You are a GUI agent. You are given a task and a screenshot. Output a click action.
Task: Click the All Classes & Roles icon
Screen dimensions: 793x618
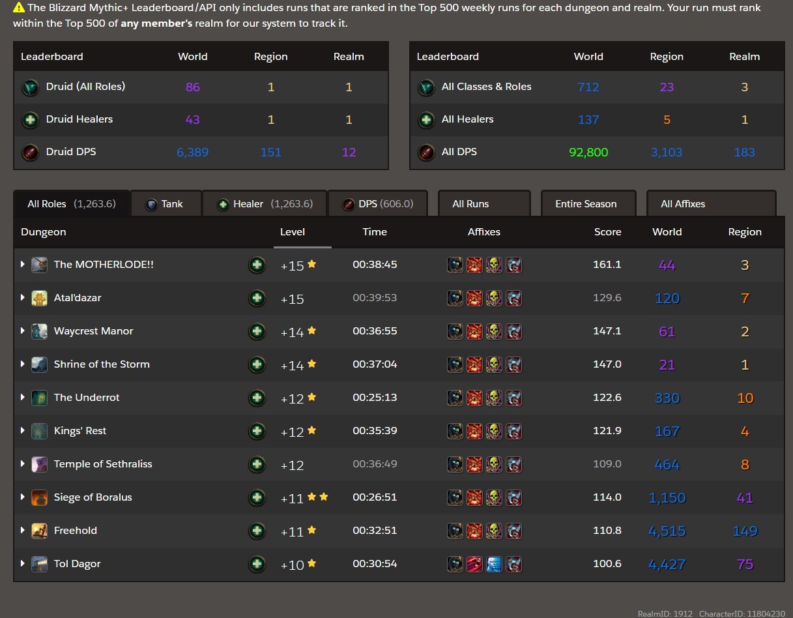(426, 87)
